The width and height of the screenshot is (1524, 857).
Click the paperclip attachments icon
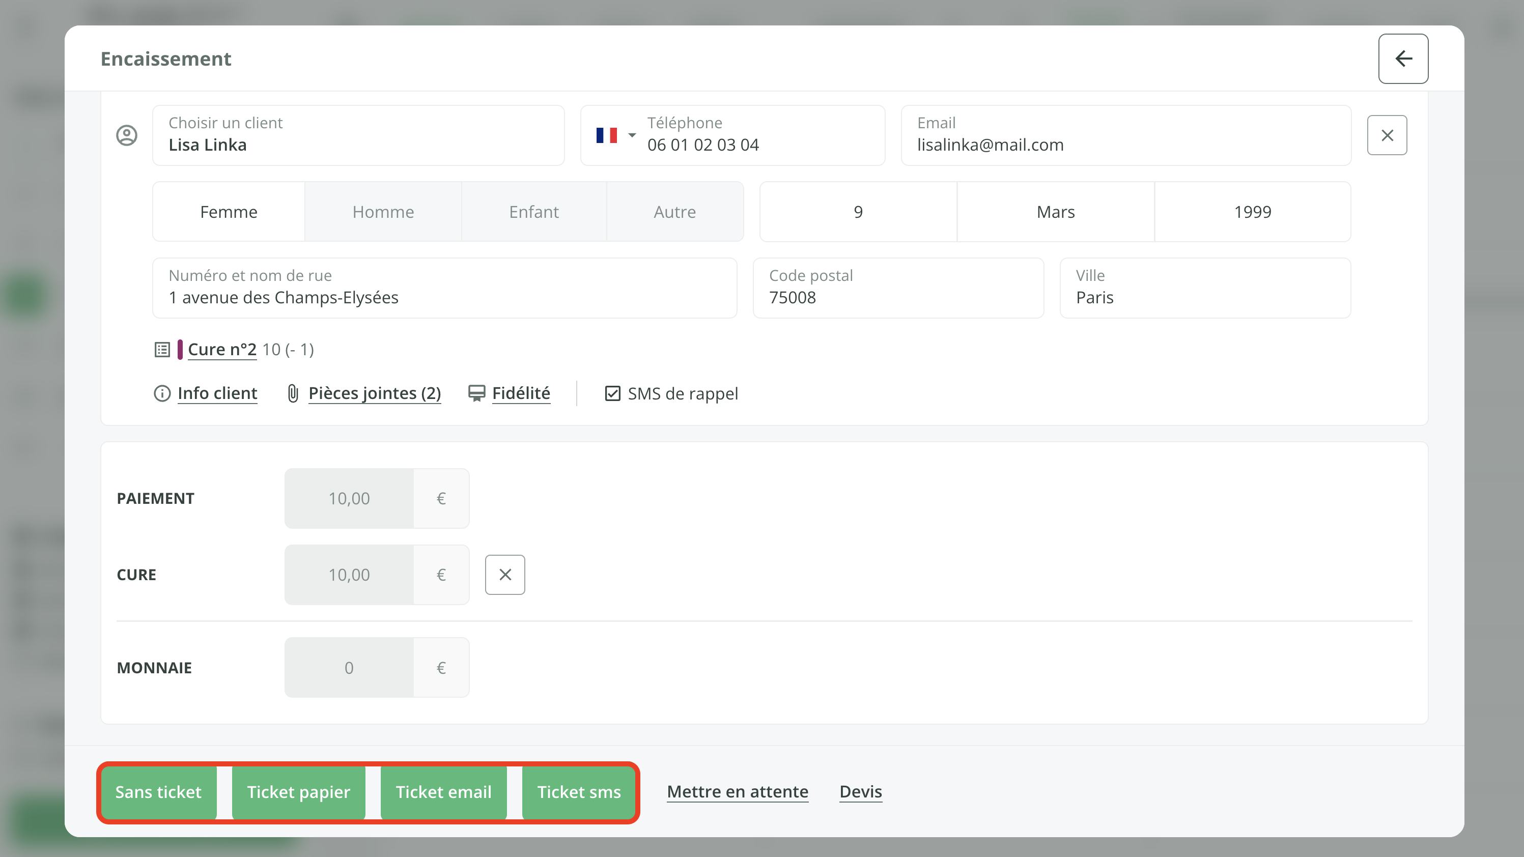point(293,393)
